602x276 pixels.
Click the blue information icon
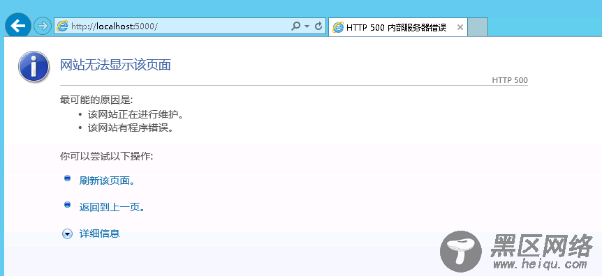coord(34,67)
